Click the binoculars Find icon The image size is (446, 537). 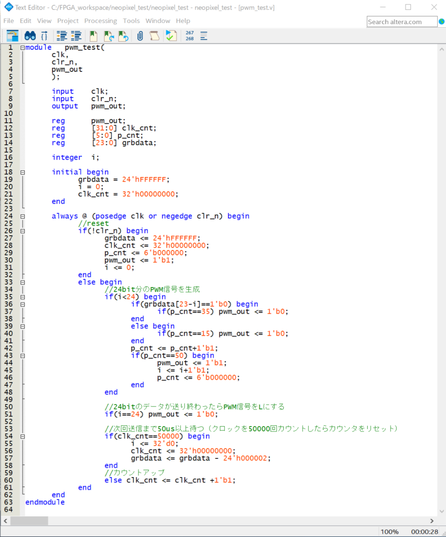click(30, 36)
